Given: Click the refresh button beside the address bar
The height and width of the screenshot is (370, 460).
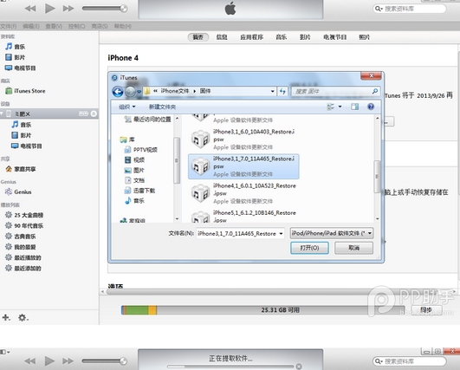Looking at the screenshot, I should coord(282,91).
